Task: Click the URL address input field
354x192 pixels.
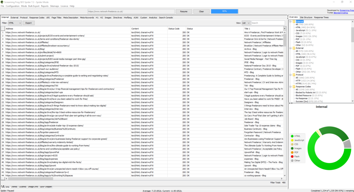Action: click(131, 11)
